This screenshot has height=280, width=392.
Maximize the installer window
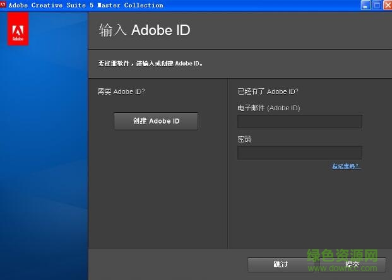(x=376, y=5)
